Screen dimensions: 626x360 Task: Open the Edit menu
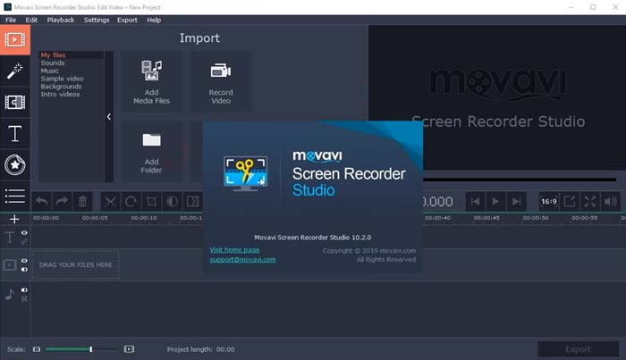click(x=31, y=20)
